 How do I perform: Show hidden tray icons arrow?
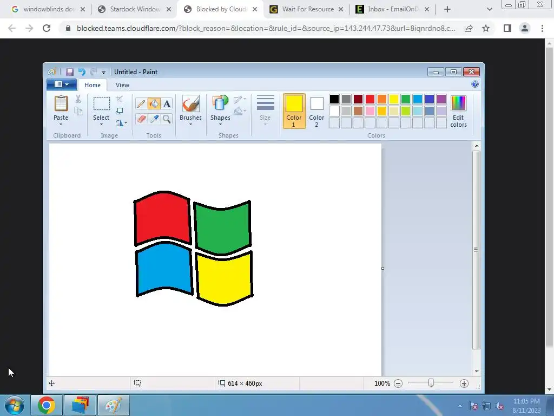coord(460,406)
